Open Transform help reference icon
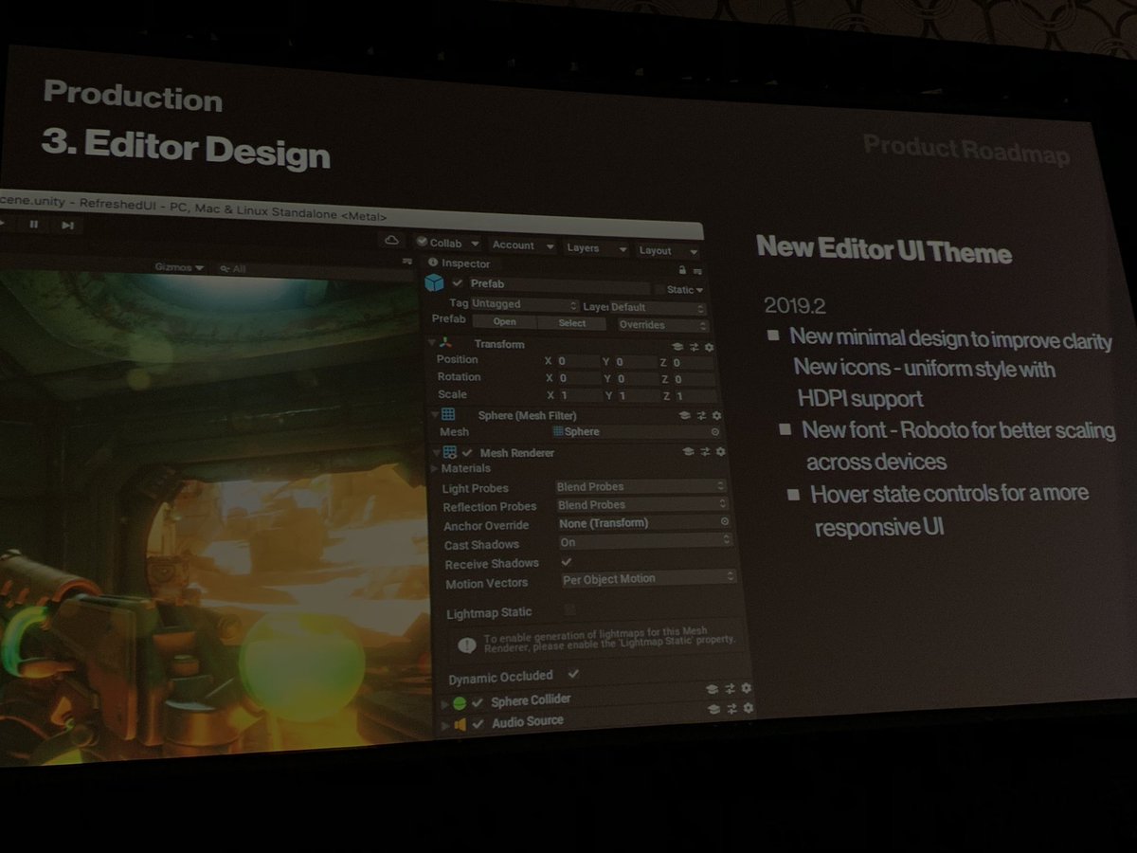This screenshot has width=1137, height=853. (677, 348)
